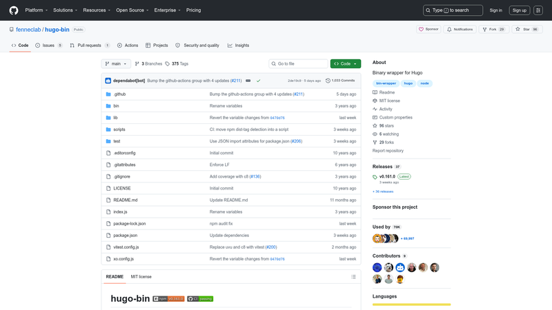Open the .github folder
Image resolution: width=552 pixels, height=310 pixels.
119,94
